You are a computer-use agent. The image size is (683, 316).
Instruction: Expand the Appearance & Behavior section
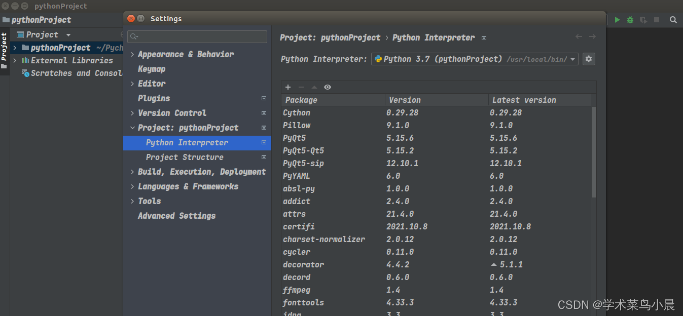point(132,55)
